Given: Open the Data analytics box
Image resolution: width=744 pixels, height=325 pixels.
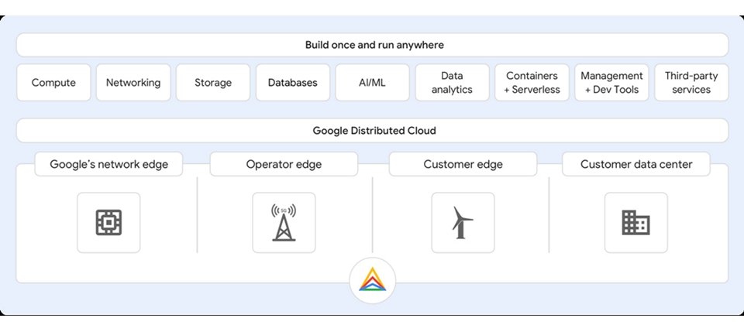Looking at the screenshot, I should point(452,83).
